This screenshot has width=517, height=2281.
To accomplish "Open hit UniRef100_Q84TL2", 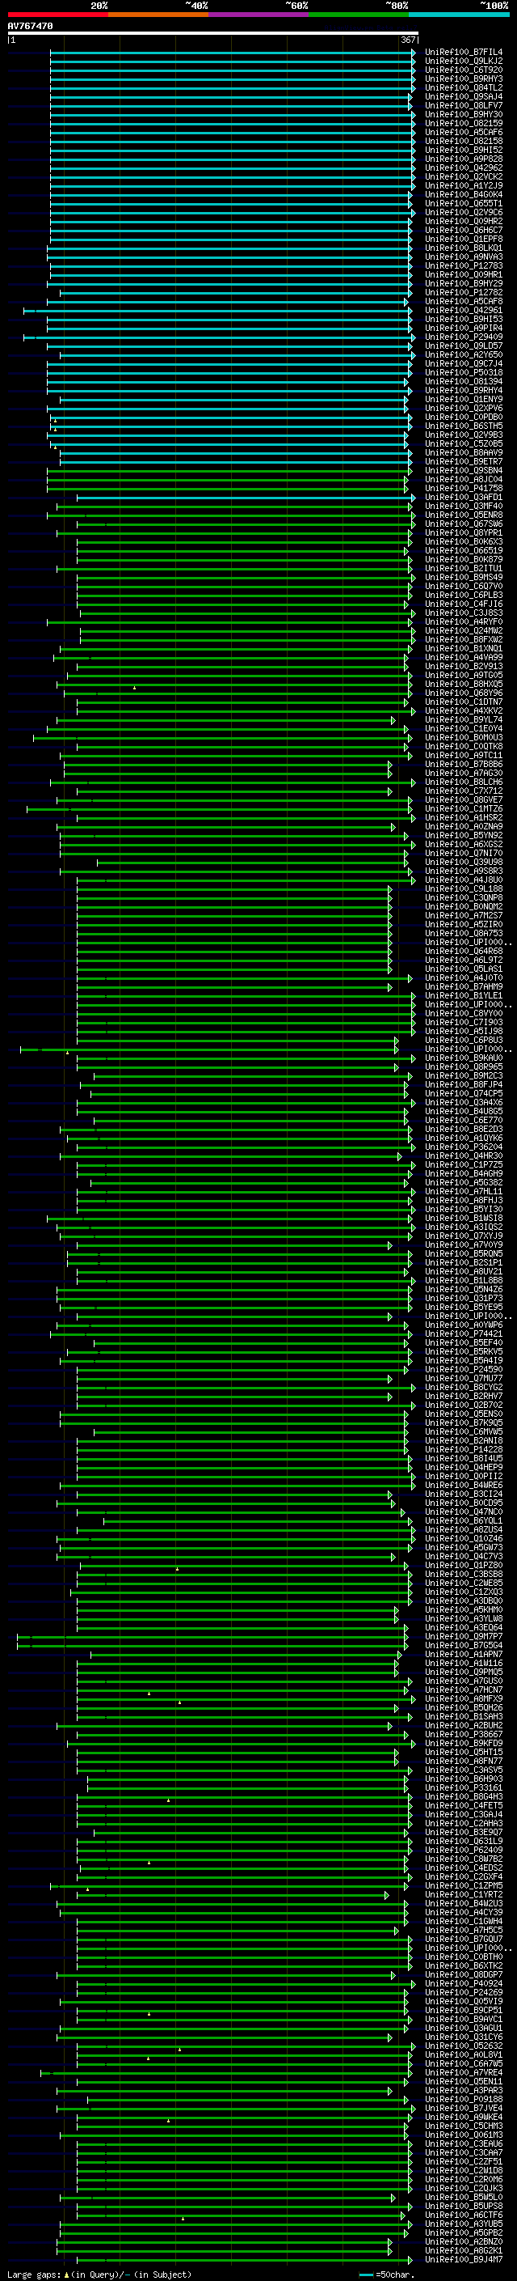I will (x=464, y=87).
